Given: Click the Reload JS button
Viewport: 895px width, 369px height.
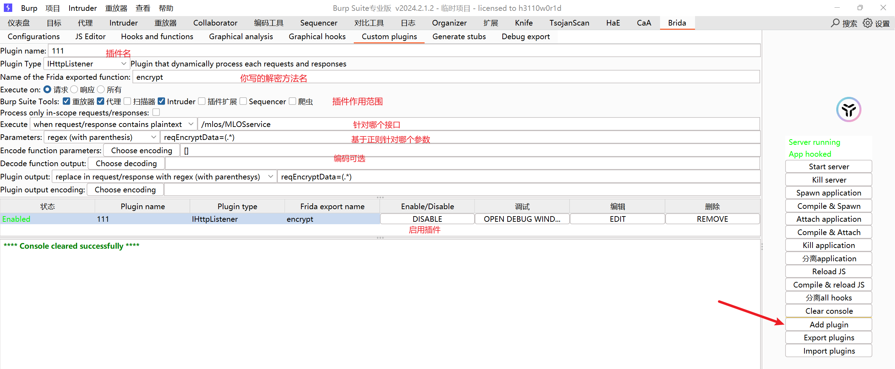Looking at the screenshot, I should [x=829, y=271].
